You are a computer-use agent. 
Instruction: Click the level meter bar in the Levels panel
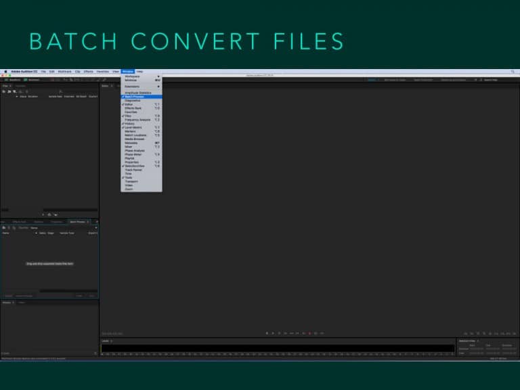[278, 348]
